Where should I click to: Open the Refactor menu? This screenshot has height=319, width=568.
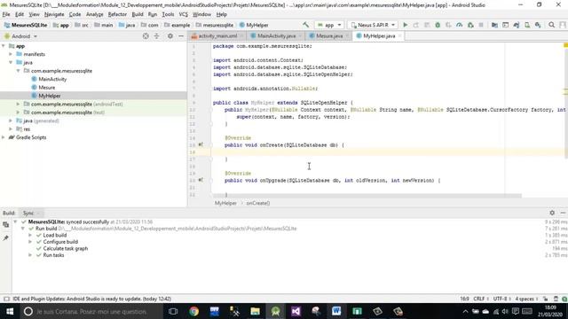[x=117, y=14]
